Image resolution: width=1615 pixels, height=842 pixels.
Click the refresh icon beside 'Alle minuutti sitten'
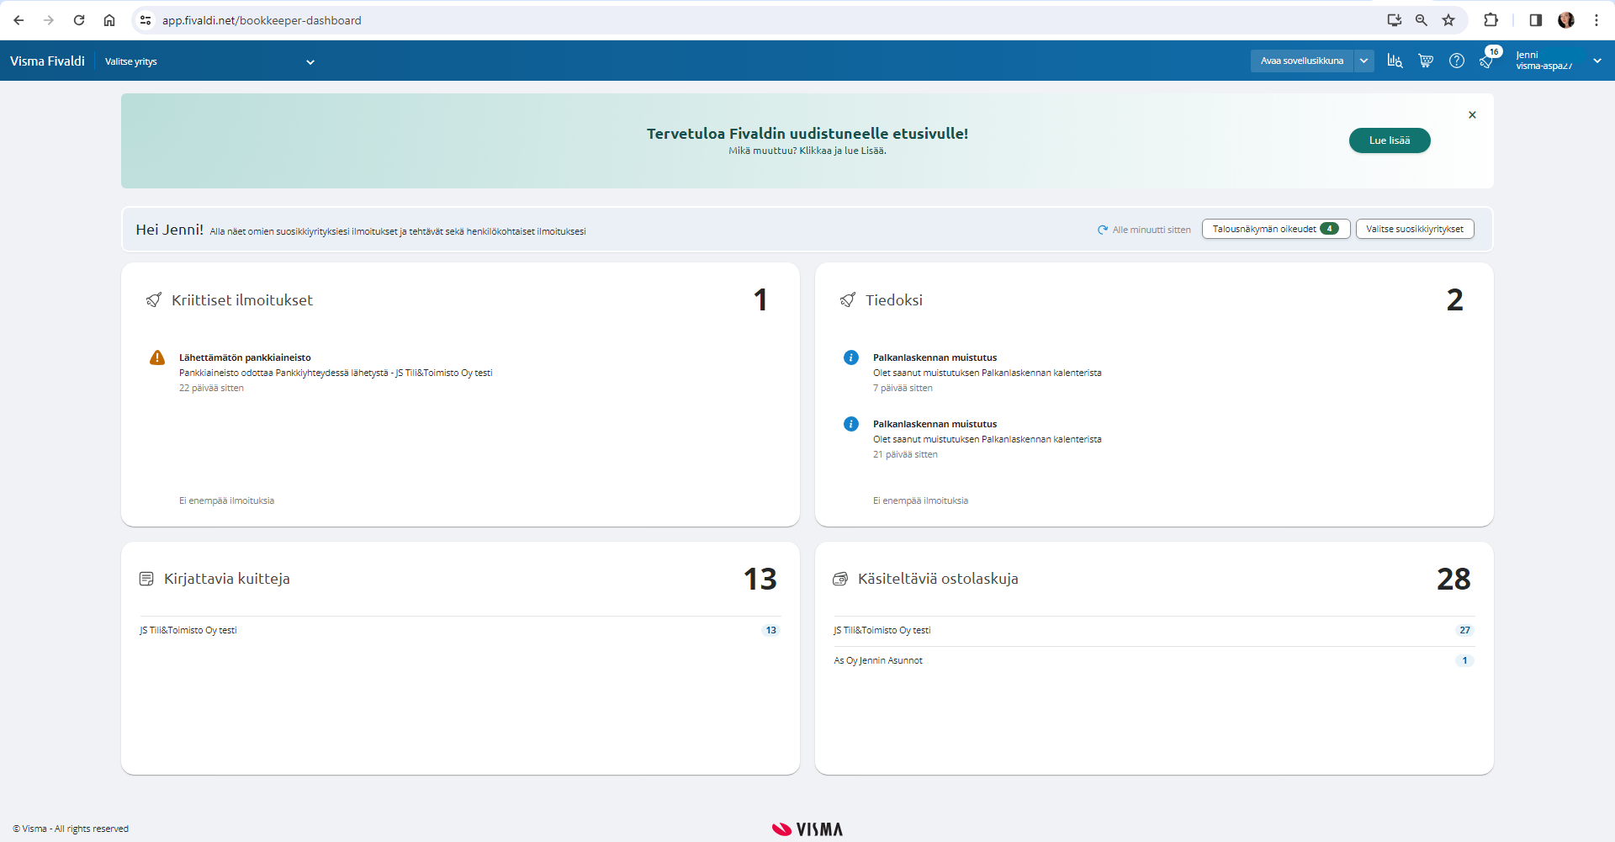click(1102, 230)
